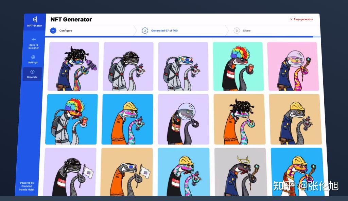Viewport: 348px width, 201px height.
Task: Open the 3D glasses snake on lavender background
Action: 183,66
